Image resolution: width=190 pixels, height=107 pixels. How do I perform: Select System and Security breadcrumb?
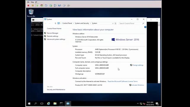pyautogui.click(x=82, y=23)
